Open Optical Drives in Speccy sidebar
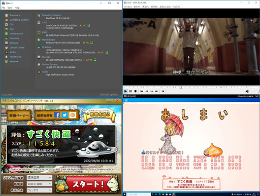This screenshot has height=196, width=260. click(17, 48)
